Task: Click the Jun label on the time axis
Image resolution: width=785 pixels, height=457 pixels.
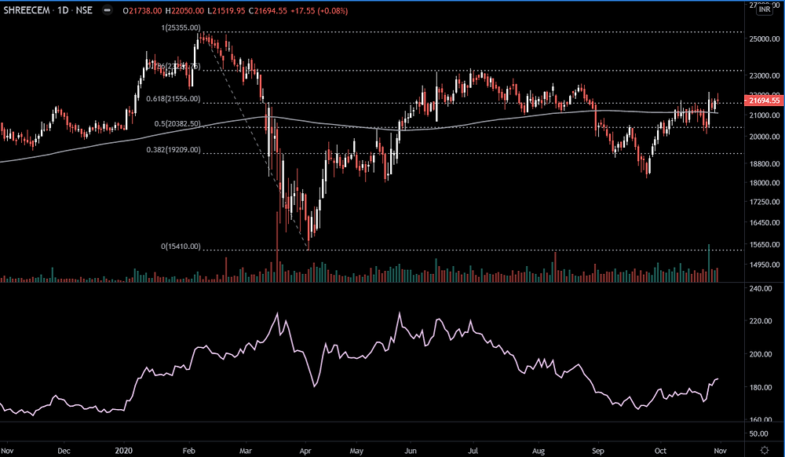Action: pyautogui.click(x=411, y=451)
